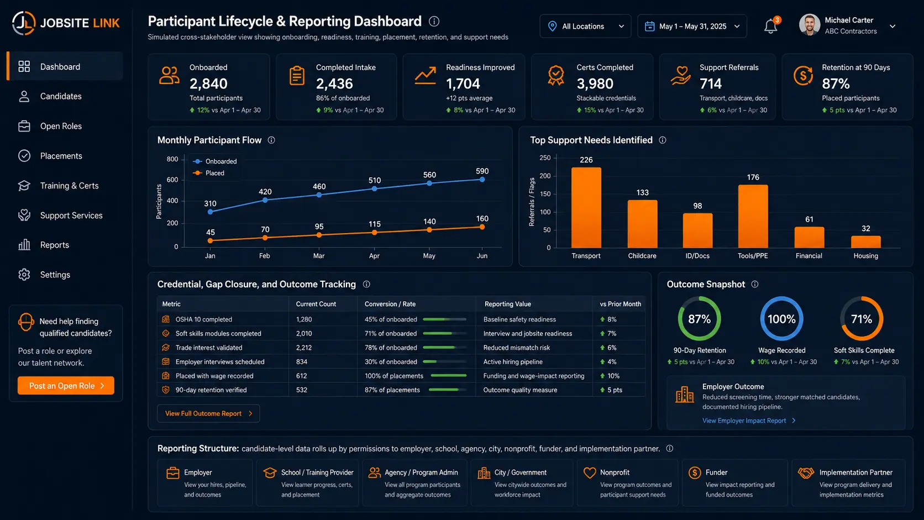The height and width of the screenshot is (520, 924).
Task: Select the Employer briefcase icon
Action: [x=173, y=473]
